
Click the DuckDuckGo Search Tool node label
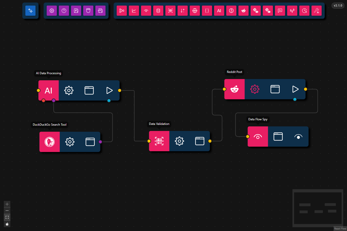[50, 125]
